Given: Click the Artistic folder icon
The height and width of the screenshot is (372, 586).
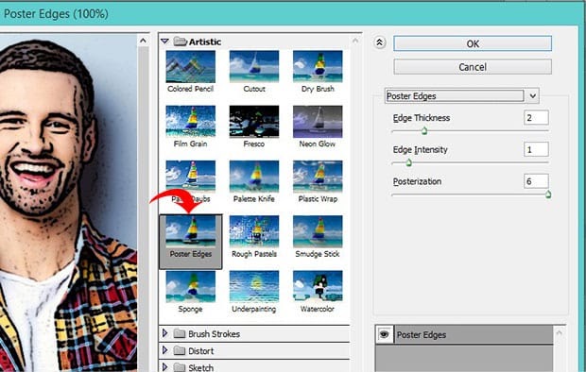Looking at the screenshot, I should click(x=181, y=42).
